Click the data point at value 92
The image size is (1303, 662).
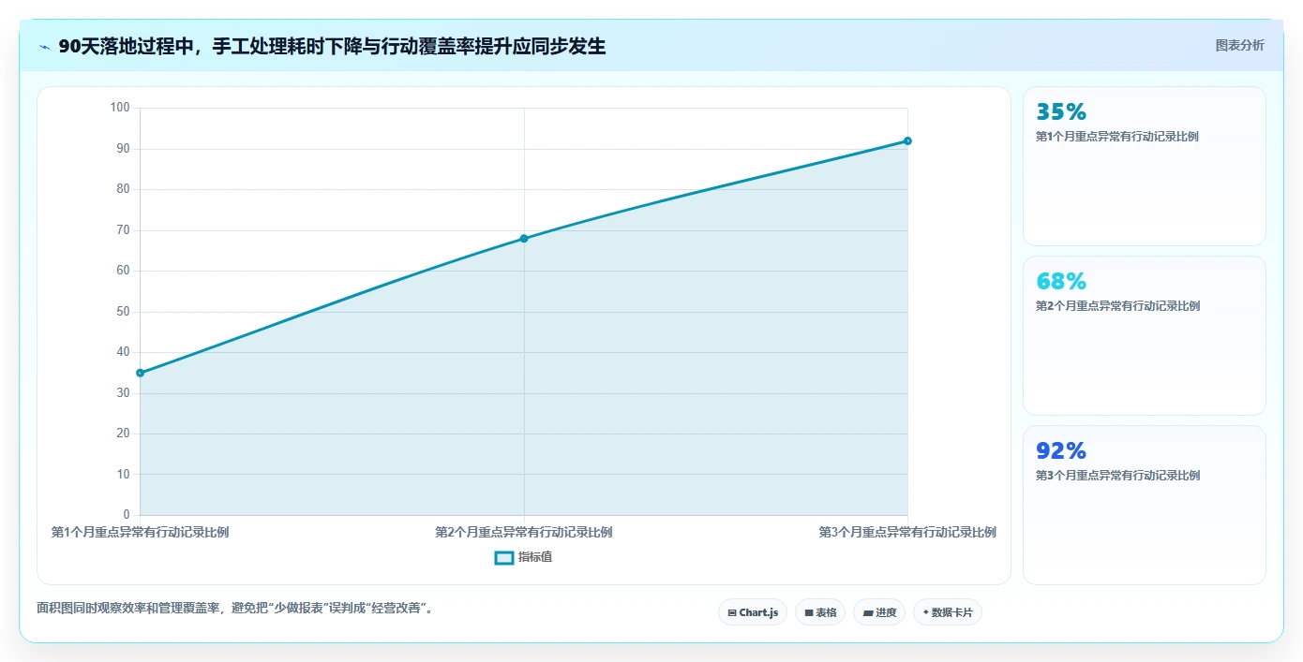point(907,141)
